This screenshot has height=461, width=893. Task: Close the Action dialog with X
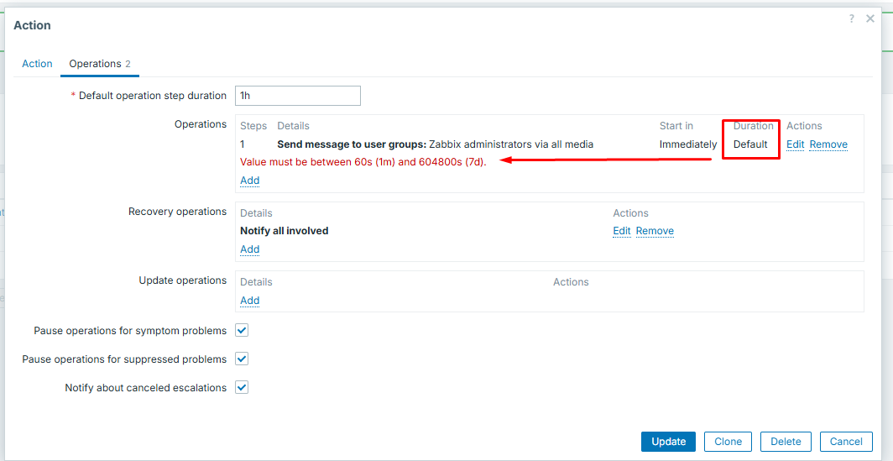(x=870, y=18)
